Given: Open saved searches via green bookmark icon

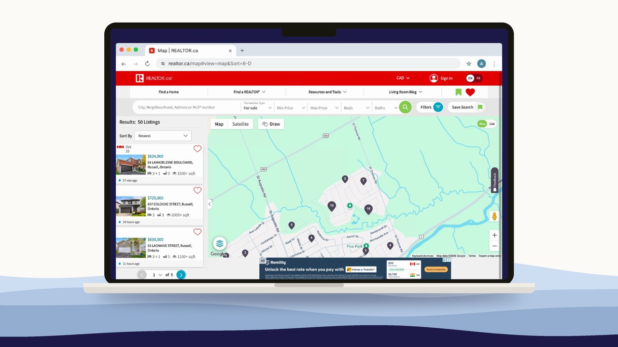Looking at the screenshot, I should click(x=458, y=92).
